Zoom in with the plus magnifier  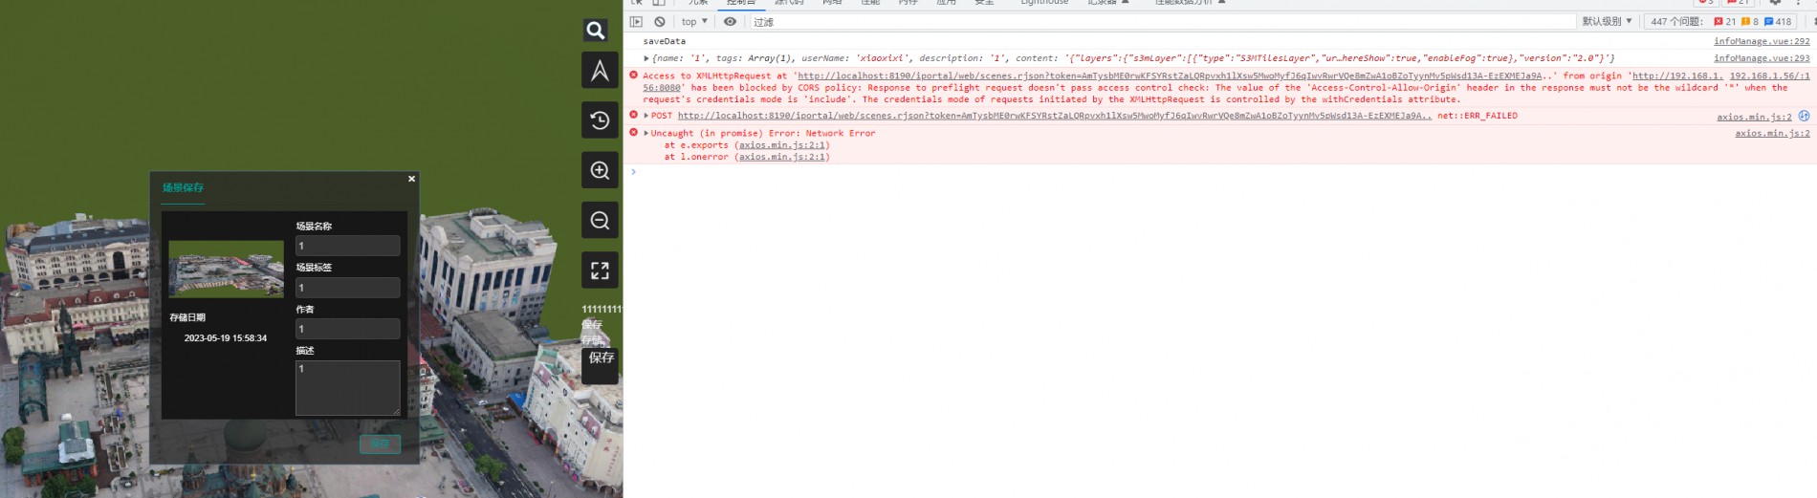pyautogui.click(x=600, y=170)
